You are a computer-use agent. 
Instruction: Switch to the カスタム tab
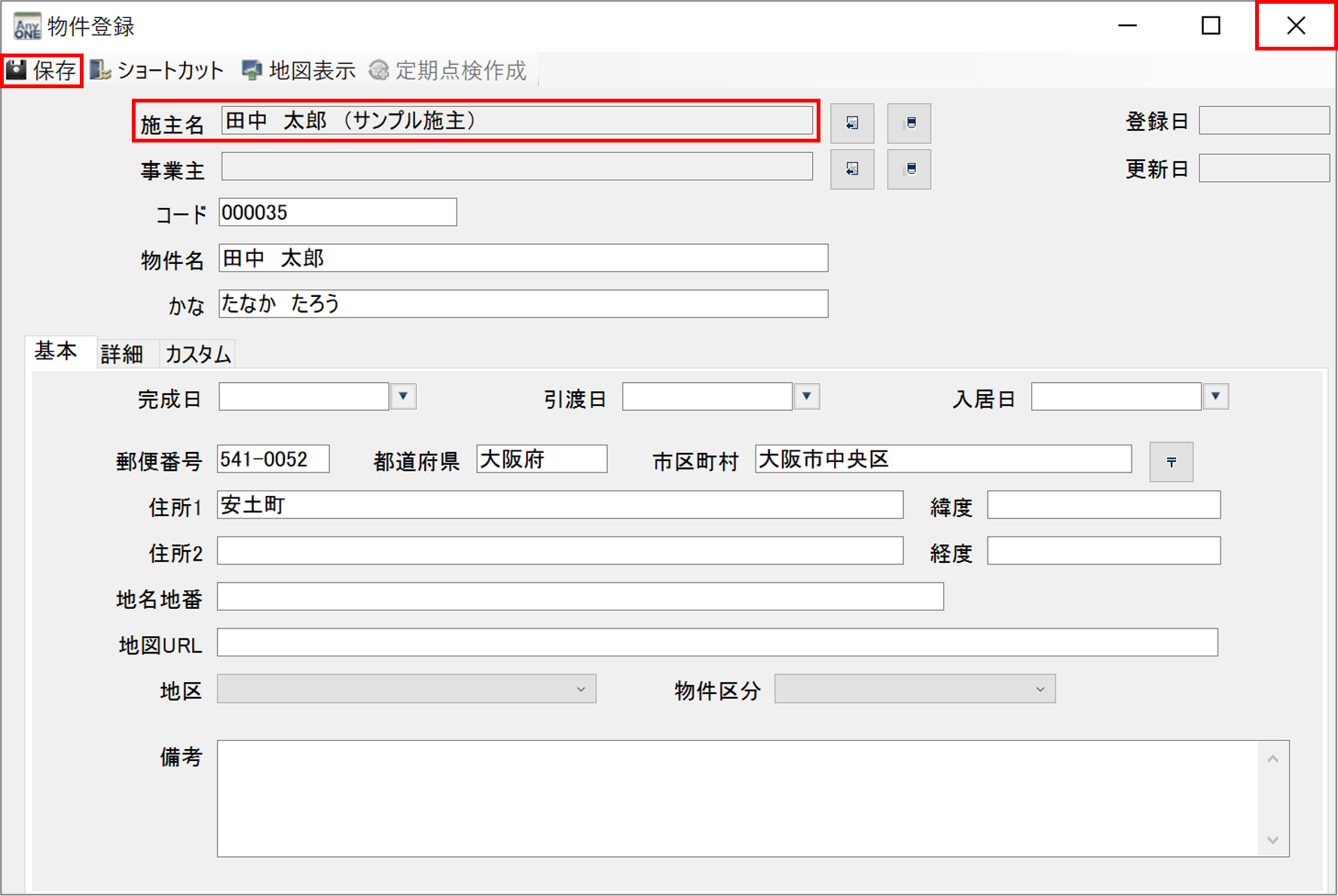click(x=197, y=354)
